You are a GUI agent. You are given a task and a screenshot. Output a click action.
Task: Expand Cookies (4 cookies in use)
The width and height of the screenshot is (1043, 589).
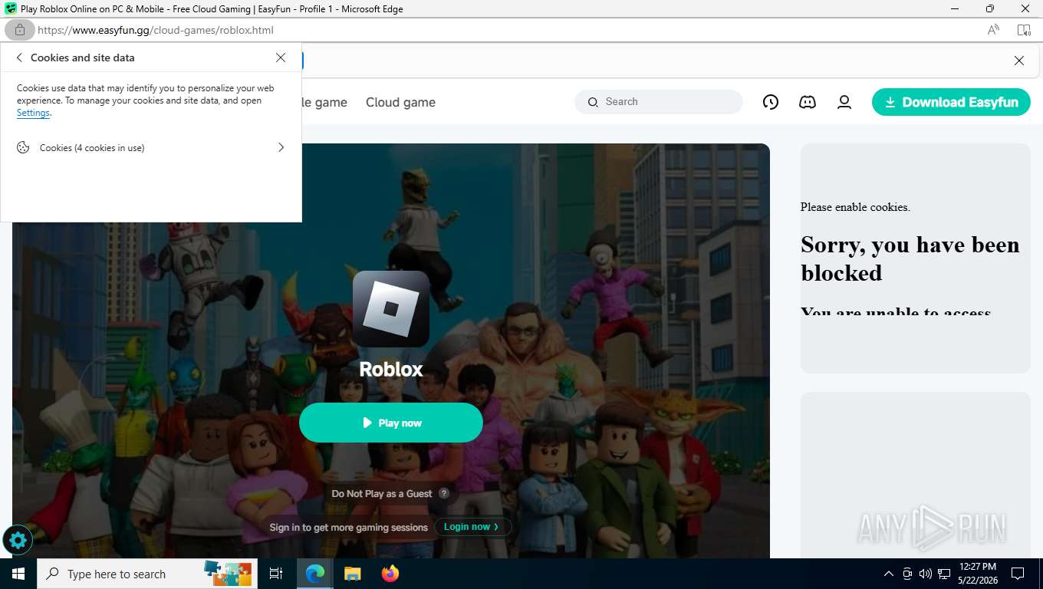[151, 147]
